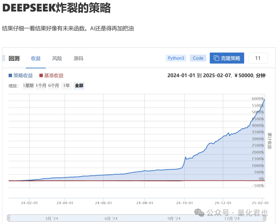Click the red 基准收益 legend swatch

[x=41, y=76]
